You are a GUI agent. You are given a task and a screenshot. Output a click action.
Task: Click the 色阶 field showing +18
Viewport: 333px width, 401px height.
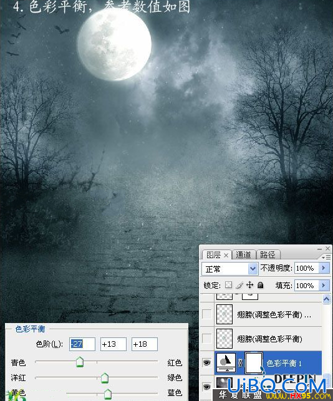coord(145,344)
